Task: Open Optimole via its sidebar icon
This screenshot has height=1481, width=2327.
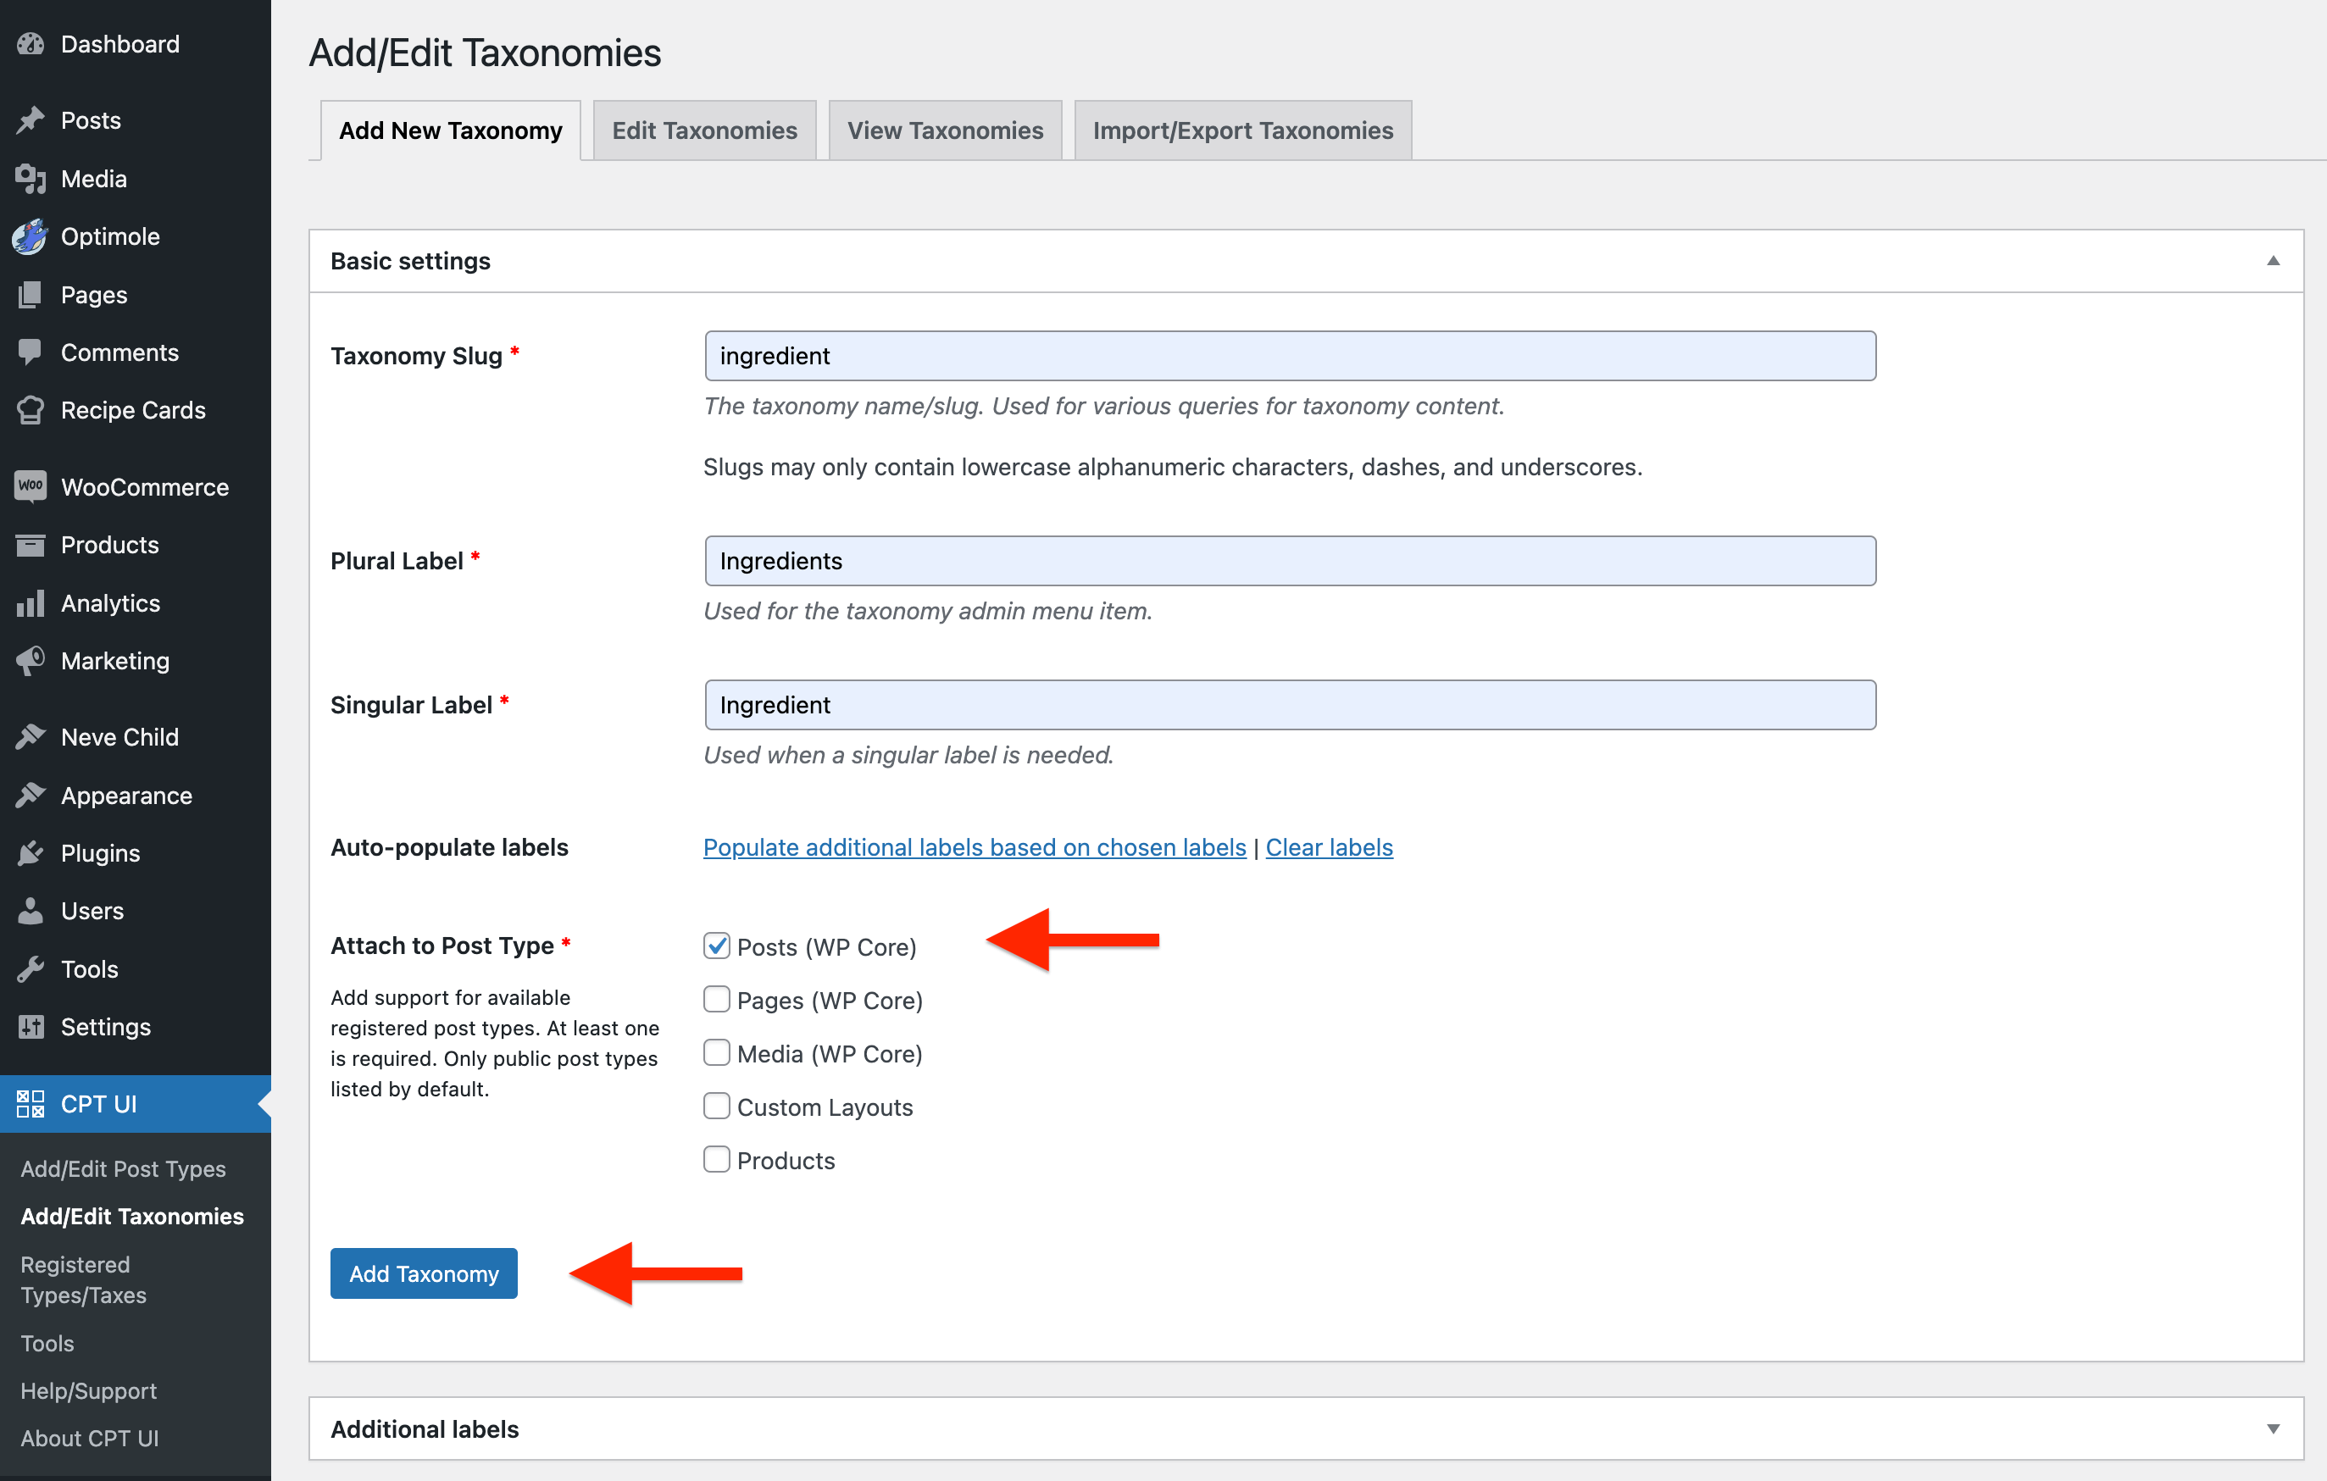Action: pyautogui.click(x=31, y=236)
